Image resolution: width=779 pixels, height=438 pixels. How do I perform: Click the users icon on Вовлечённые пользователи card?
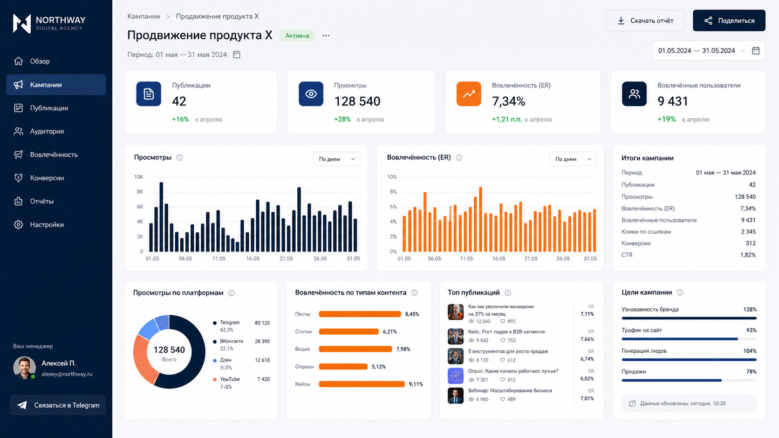[634, 94]
